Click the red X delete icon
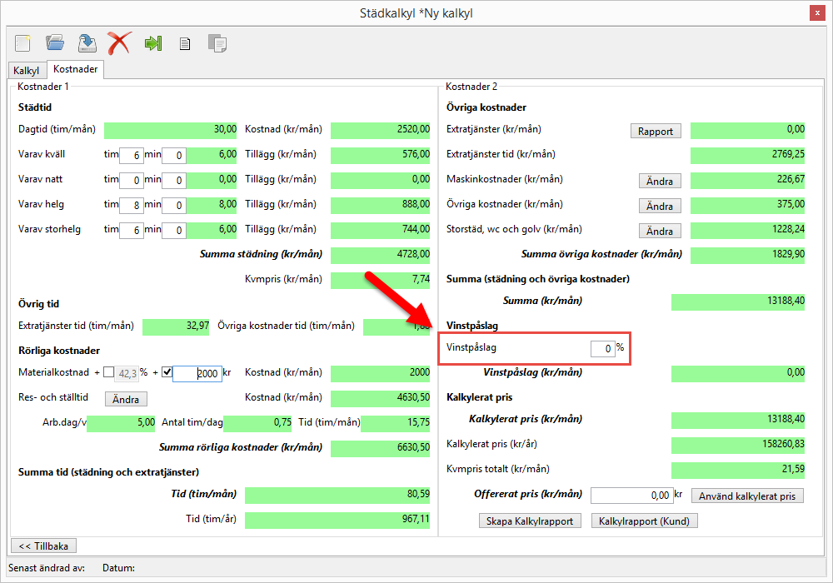This screenshot has width=833, height=583. (x=119, y=42)
